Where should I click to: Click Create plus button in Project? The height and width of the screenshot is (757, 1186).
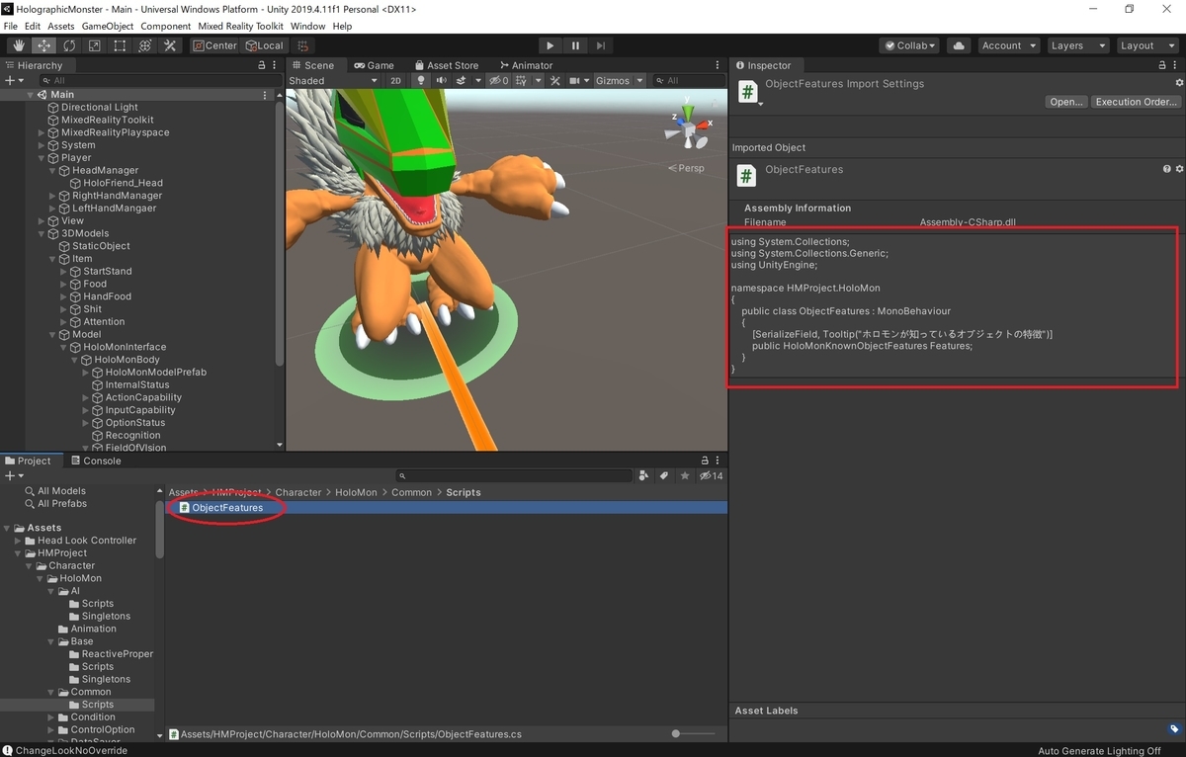[14, 475]
